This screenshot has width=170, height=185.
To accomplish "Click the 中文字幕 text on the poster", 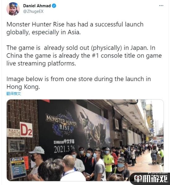I will [69, 141].
